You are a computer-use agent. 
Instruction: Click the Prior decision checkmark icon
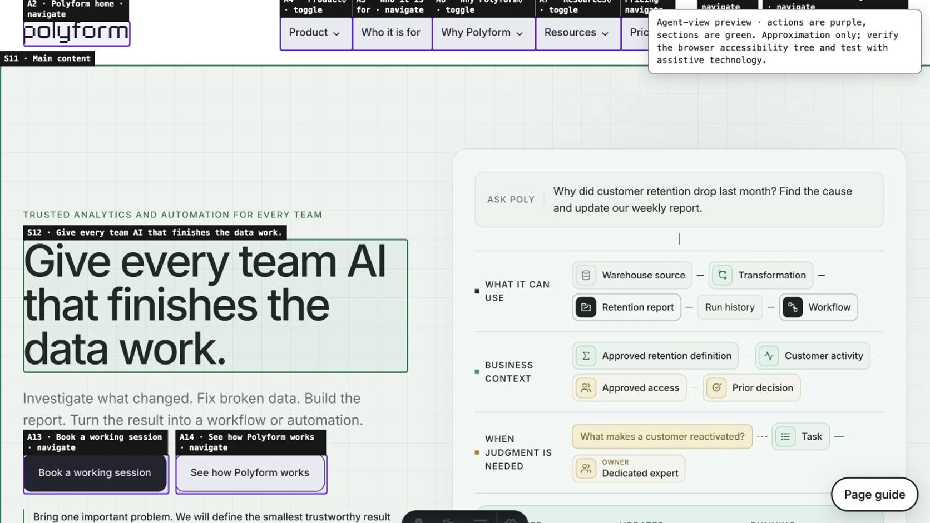[x=716, y=388]
